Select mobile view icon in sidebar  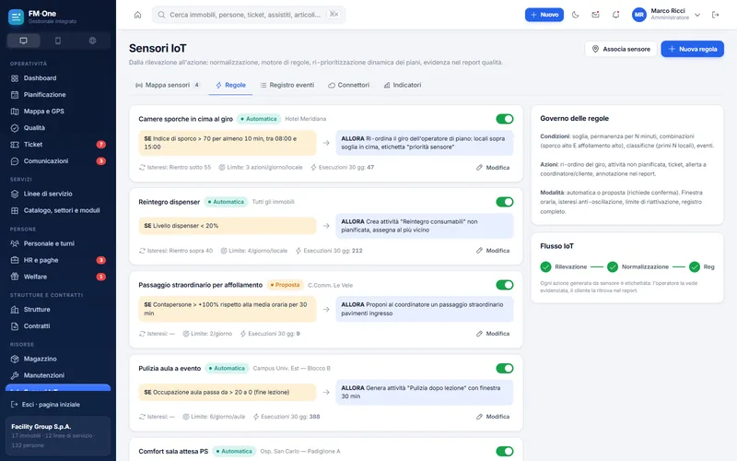(58, 41)
